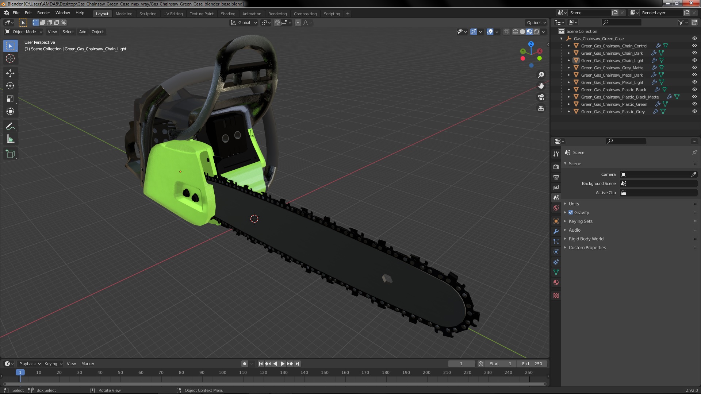Activate the Select Box tool

(x=10, y=46)
